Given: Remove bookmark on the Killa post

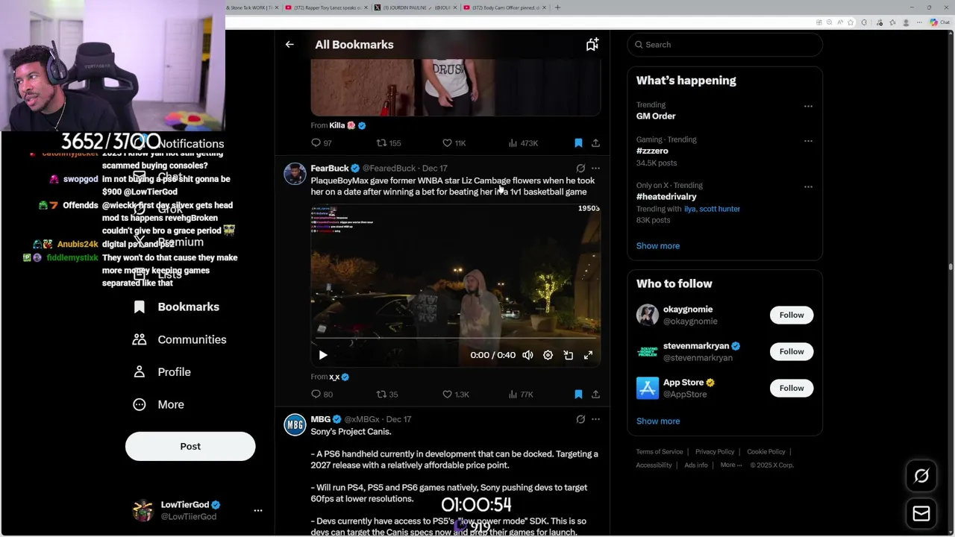Looking at the screenshot, I should click(578, 142).
